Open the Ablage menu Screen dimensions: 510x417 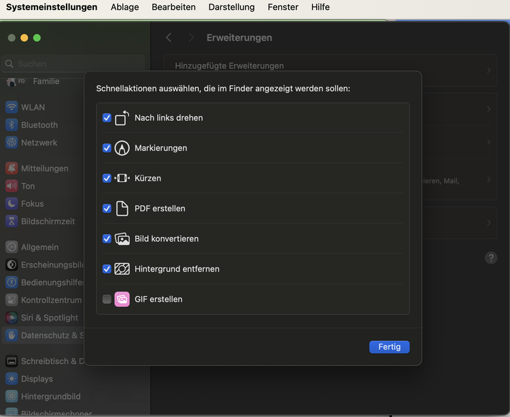pos(124,7)
